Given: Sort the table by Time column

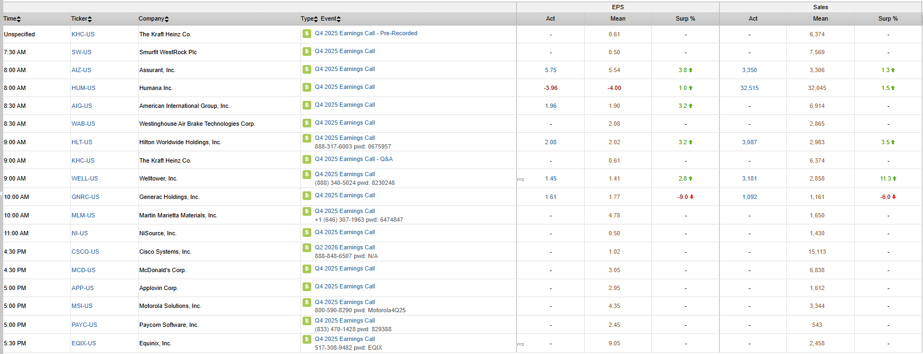Looking at the screenshot, I should pos(12,19).
